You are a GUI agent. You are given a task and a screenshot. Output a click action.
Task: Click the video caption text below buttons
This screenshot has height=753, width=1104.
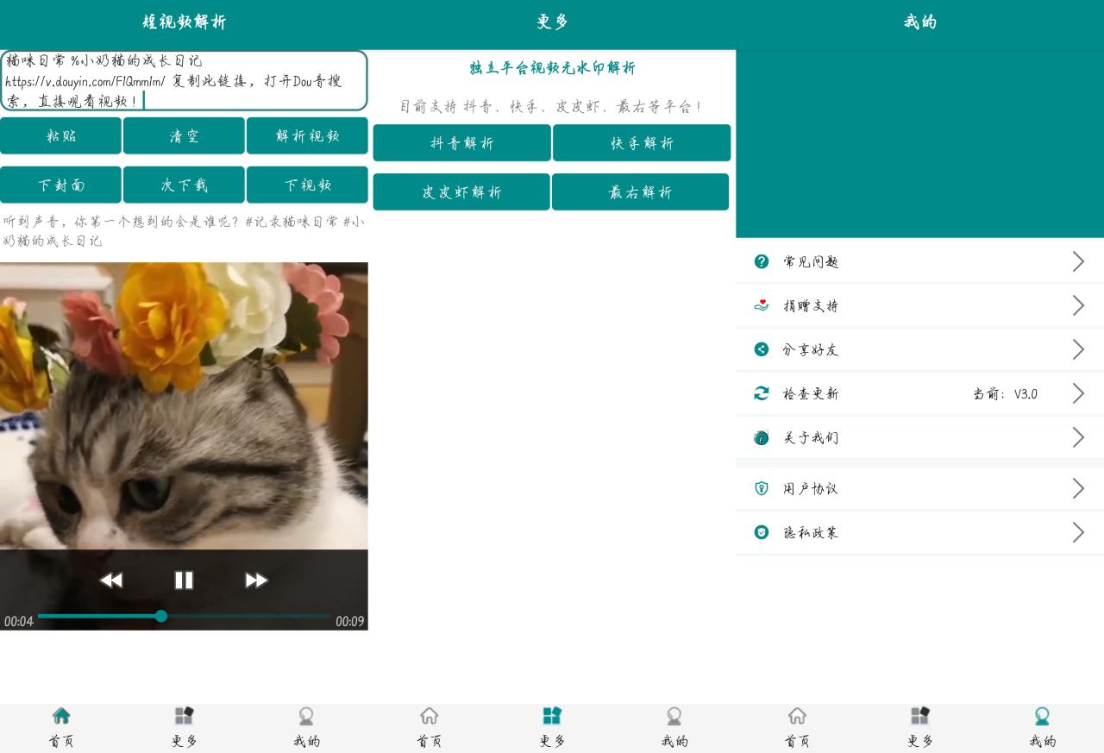click(x=184, y=231)
